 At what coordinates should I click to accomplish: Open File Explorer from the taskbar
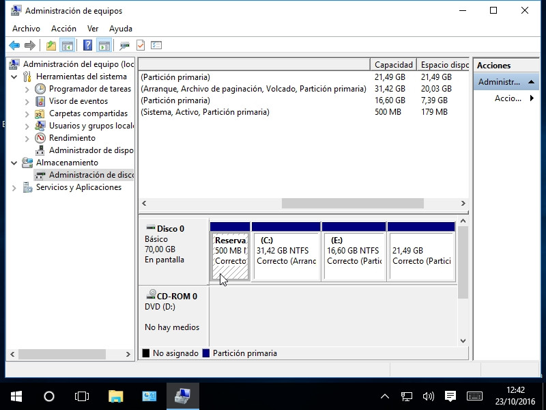pyautogui.click(x=116, y=396)
